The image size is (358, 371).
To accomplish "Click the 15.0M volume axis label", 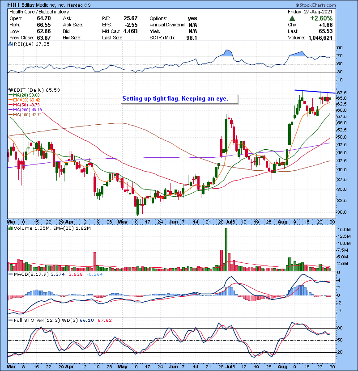I will (x=344, y=229).
